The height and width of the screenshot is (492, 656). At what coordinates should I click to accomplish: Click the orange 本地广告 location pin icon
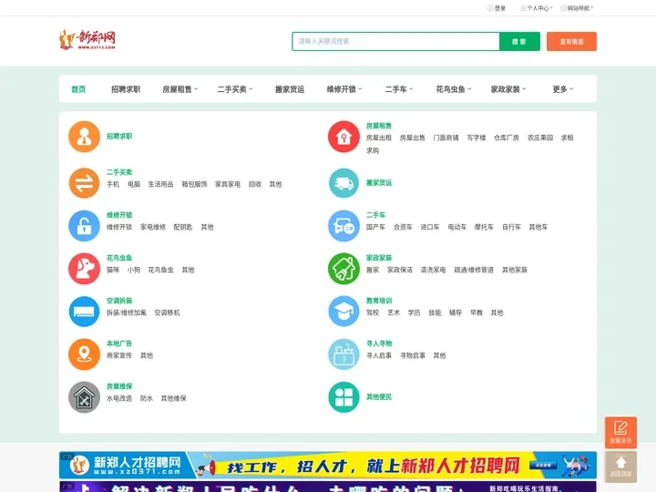(84, 354)
